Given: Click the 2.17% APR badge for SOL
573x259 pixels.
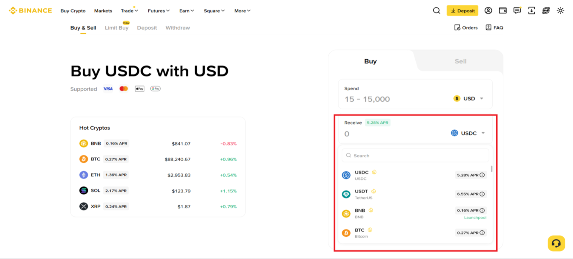Looking at the screenshot, I should [116, 190].
